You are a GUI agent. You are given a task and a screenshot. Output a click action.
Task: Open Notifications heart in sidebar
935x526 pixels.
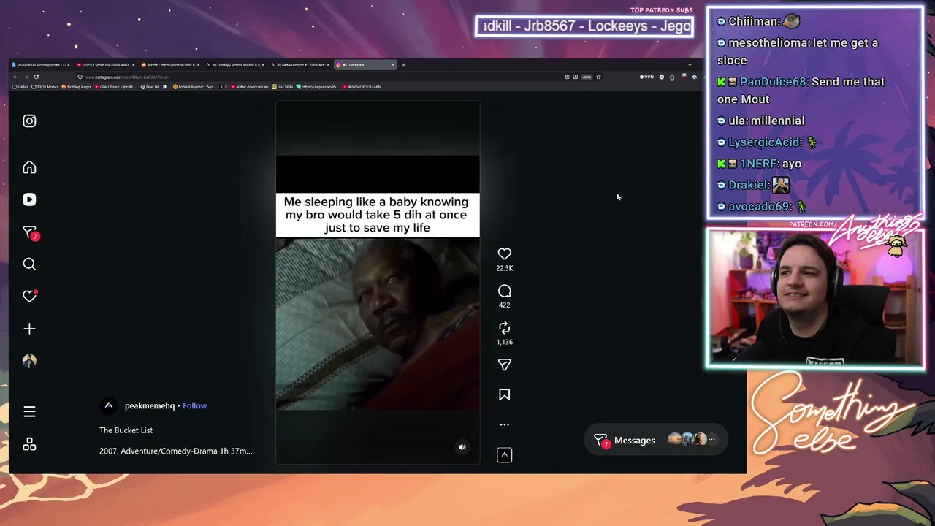29,296
